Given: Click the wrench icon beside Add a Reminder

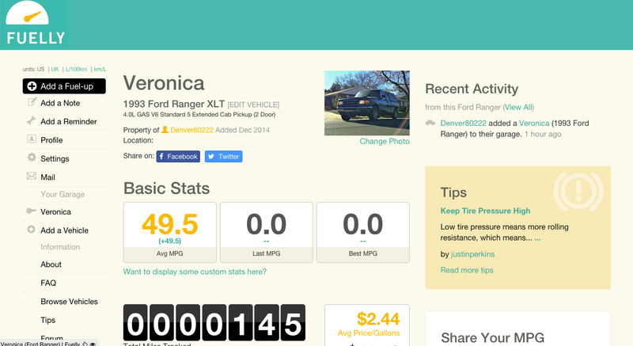Looking at the screenshot, I should pyautogui.click(x=31, y=120).
